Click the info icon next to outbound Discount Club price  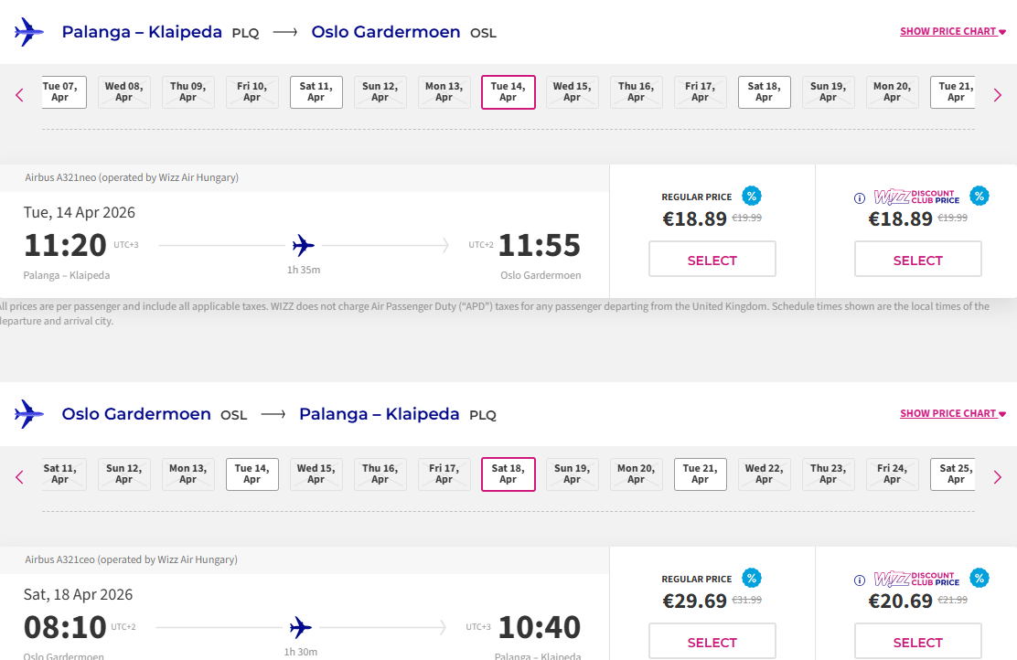pyautogui.click(x=860, y=197)
